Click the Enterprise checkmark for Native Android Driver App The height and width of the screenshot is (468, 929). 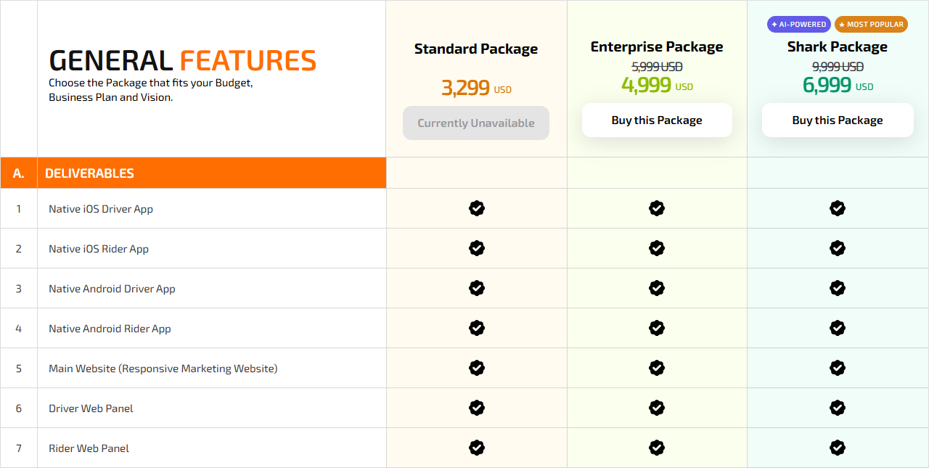pyautogui.click(x=657, y=288)
